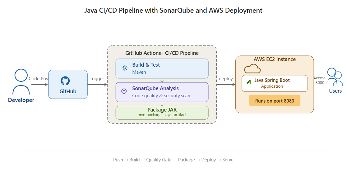Screen dimensions: 347x171
Task: Click the Application text under Spring Boot
Action: point(272,86)
